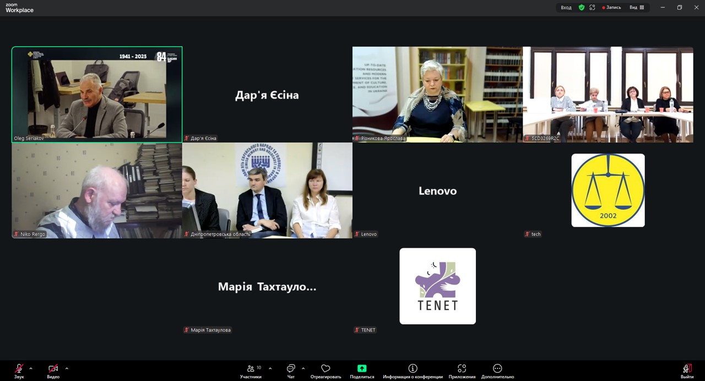The width and height of the screenshot is (705, 381).
Task: Click the Вход sign-in button
Action: [566, 8]
